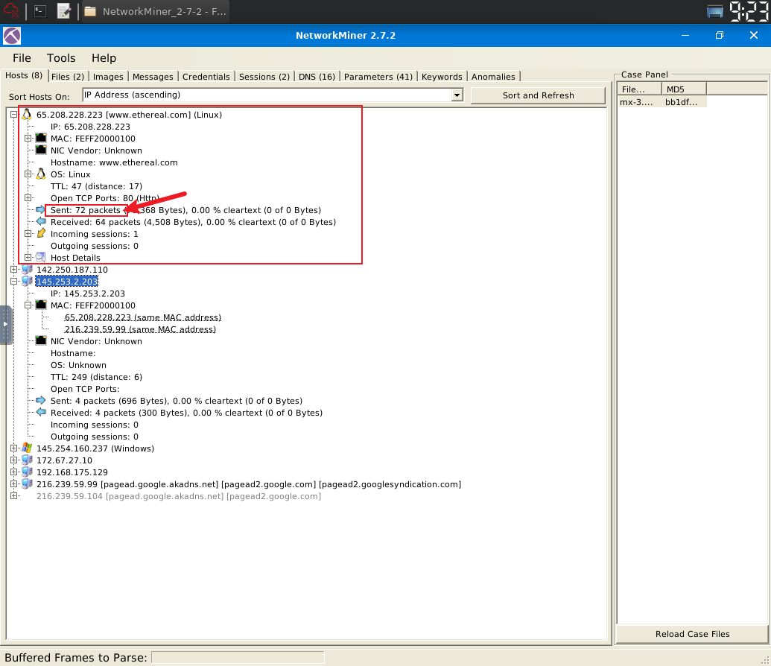Click the network card icon beside MAC FEFF20000100 under 65.208.228.223
771x666 pixels.
click(x=41, y=139)
